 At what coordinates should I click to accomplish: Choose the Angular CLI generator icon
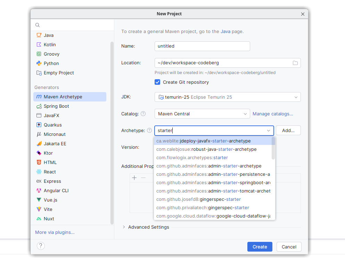tap(39, 191)
